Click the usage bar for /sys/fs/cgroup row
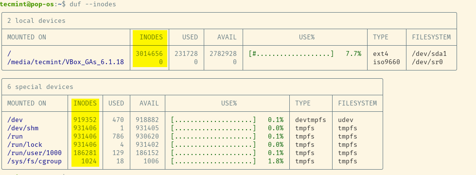 [x=213, y=161]
